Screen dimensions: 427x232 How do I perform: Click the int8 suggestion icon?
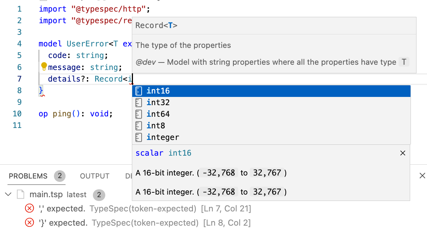pos(139,126)
